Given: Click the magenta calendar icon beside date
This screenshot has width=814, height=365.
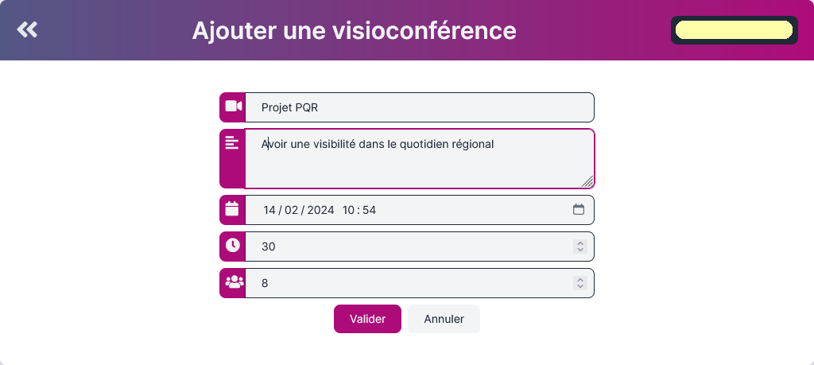Looking at the screenshot, I should tap(232, 208).
